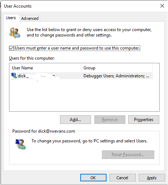Confirm the dialog with OK

tap(93, 177)
